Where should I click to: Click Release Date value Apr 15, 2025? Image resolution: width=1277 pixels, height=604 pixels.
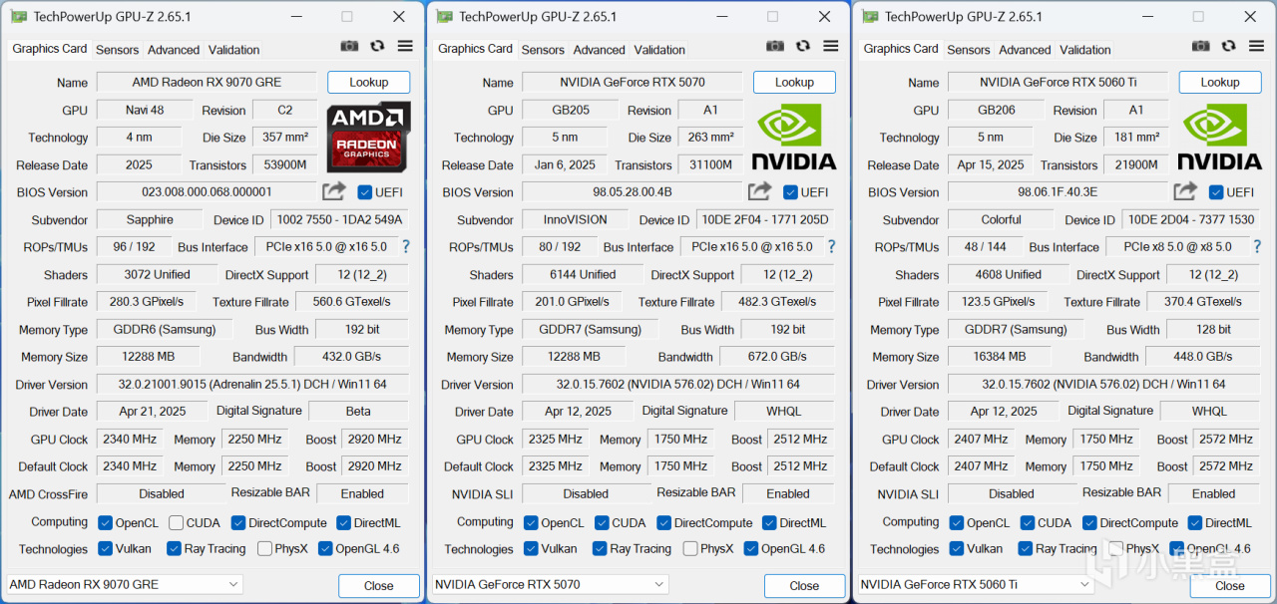pos(991,164)
